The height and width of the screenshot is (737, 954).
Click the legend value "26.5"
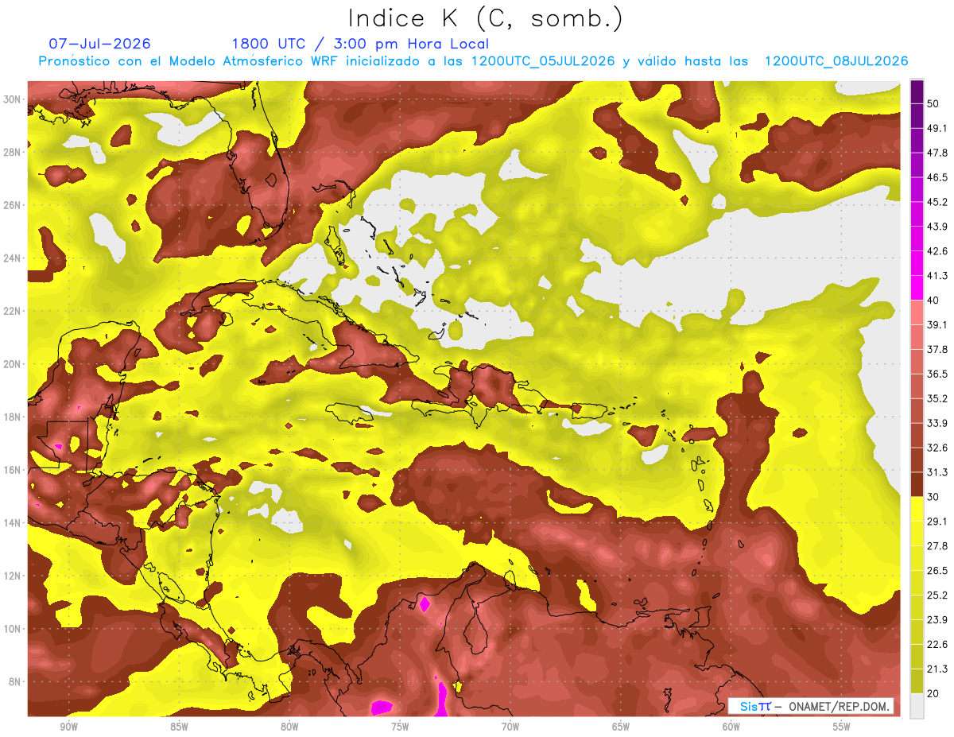coord(937,570)
